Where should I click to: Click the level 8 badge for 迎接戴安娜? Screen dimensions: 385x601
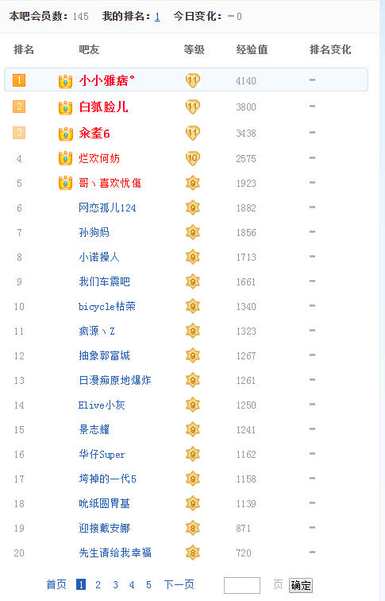click(193, 528)
